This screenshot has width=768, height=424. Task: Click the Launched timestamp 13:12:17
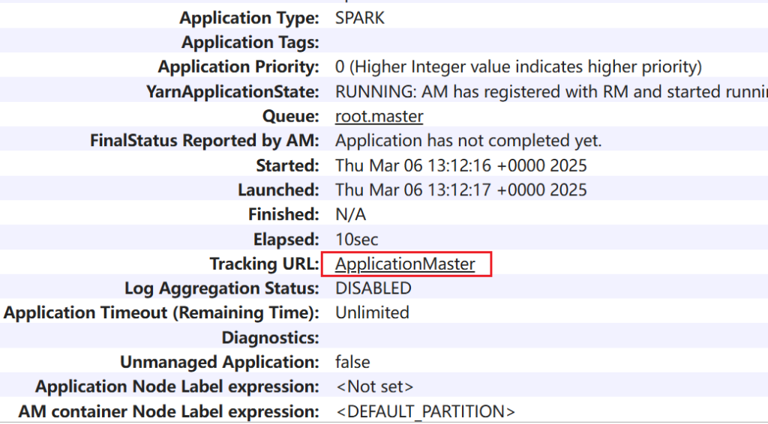[x=460, y=190]
